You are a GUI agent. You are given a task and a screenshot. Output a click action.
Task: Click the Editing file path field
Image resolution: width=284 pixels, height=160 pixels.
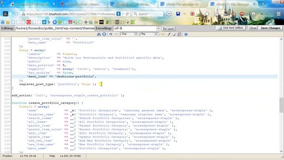pyautogui.click(x=55, y=28)
